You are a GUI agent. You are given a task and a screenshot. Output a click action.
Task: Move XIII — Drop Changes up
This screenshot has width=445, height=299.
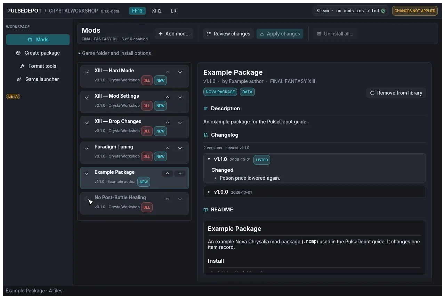[167, 123]
